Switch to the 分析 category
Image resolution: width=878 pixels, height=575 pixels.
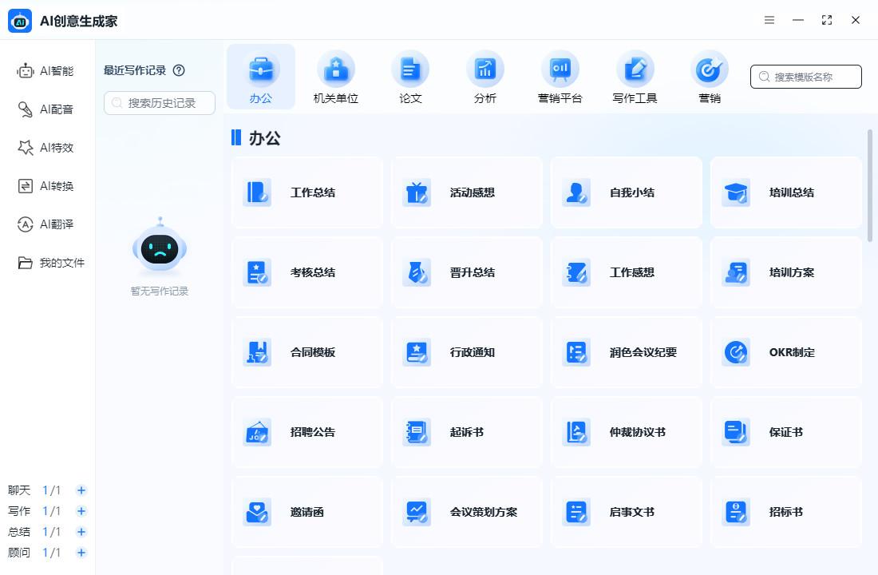485,77
